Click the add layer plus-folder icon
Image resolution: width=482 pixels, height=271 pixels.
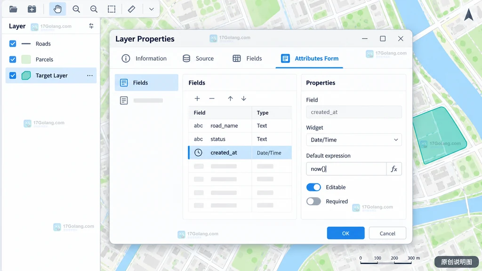[x=32, y=9]
